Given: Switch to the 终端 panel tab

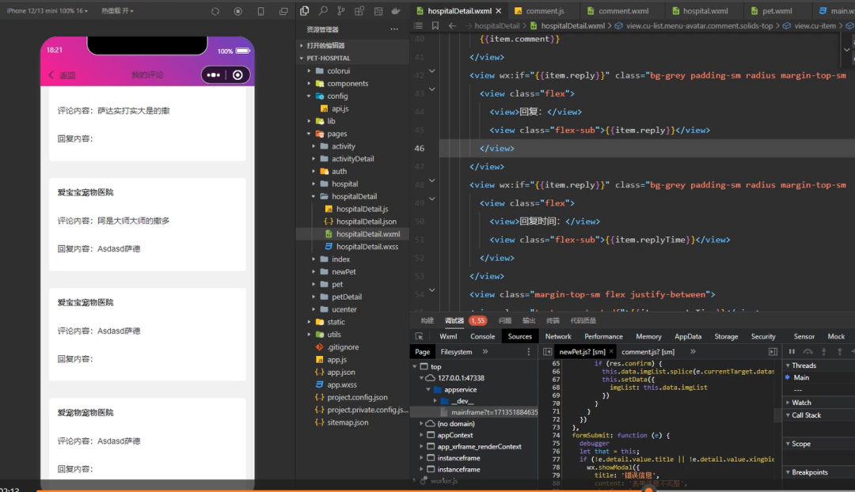Looking at the screenshot, I should 553,320.
